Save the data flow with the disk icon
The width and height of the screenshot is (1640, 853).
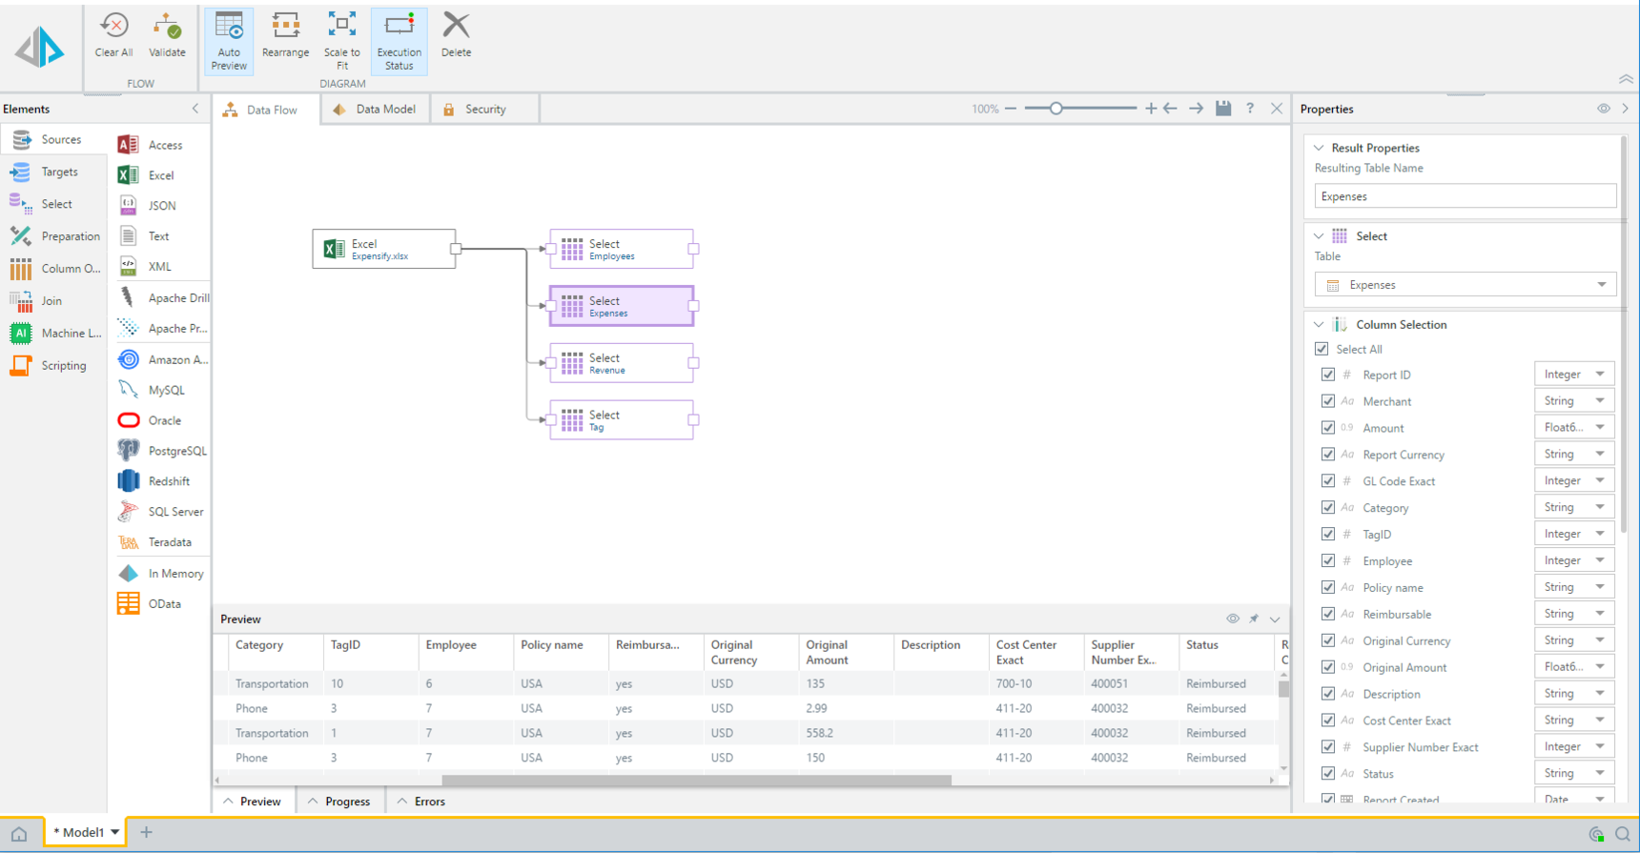1223,109
